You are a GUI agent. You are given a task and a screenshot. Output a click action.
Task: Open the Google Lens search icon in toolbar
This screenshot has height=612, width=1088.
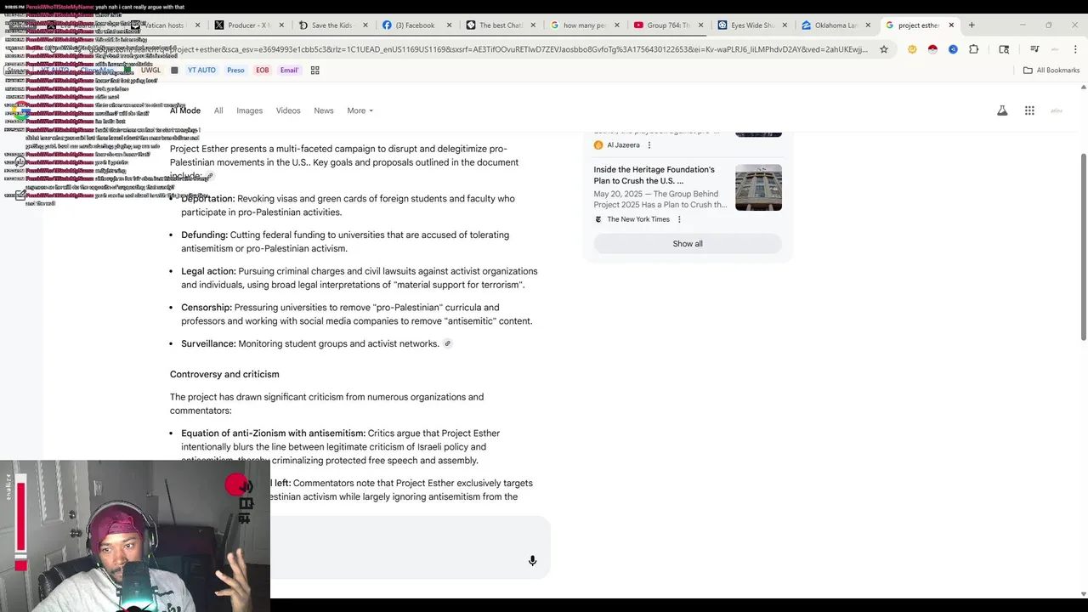1004,49
